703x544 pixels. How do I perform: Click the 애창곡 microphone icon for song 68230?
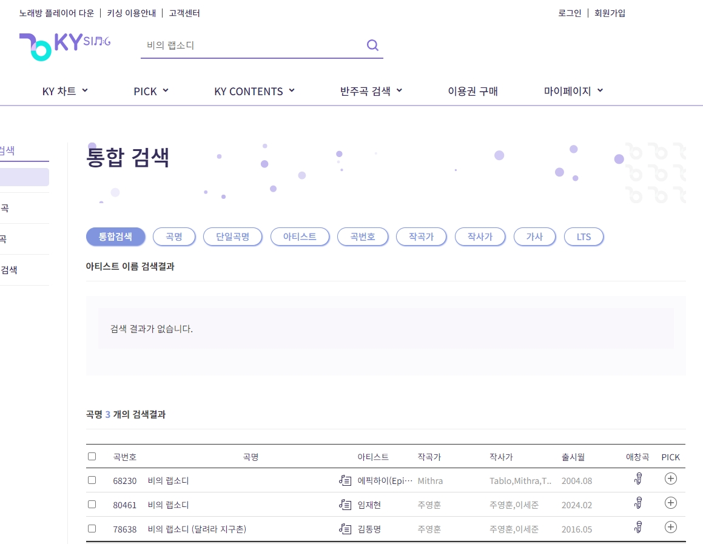pyautogui.click(x=637, y=479)
